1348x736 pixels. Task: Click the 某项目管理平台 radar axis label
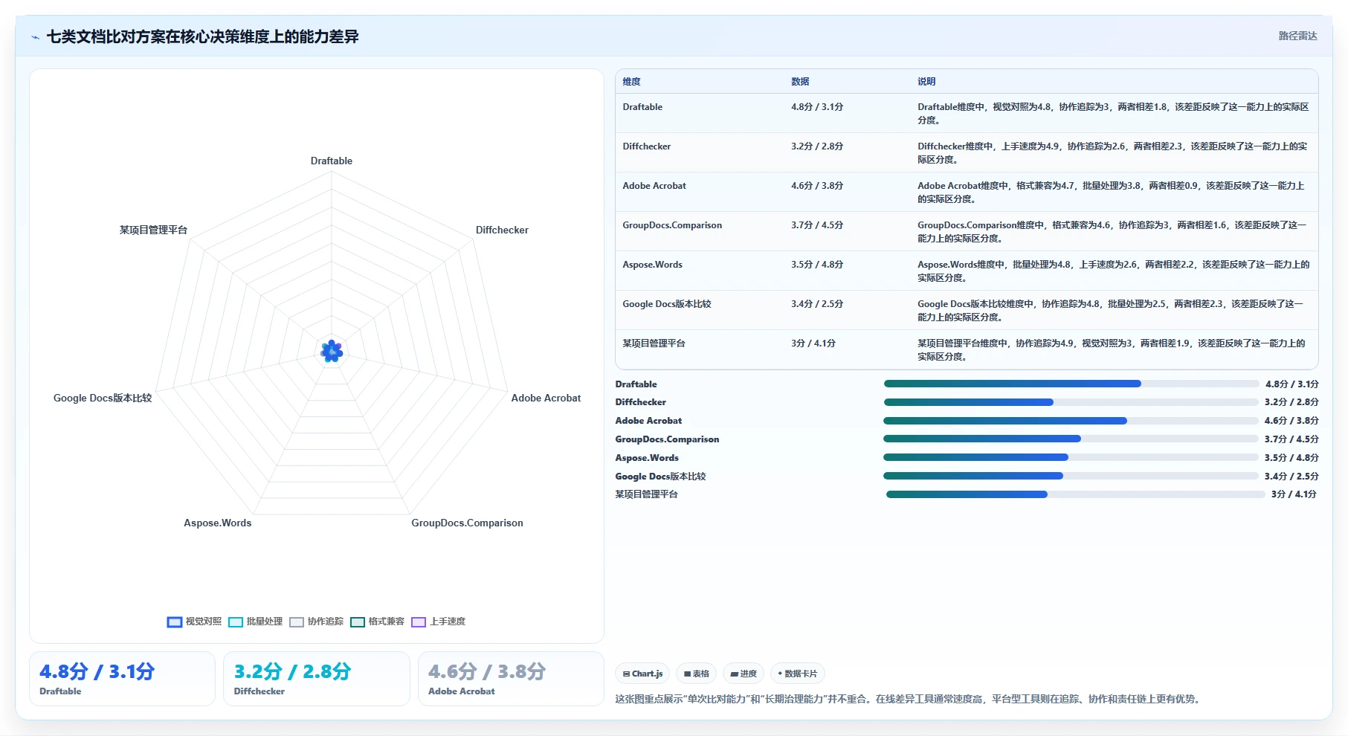coord(154,230)
